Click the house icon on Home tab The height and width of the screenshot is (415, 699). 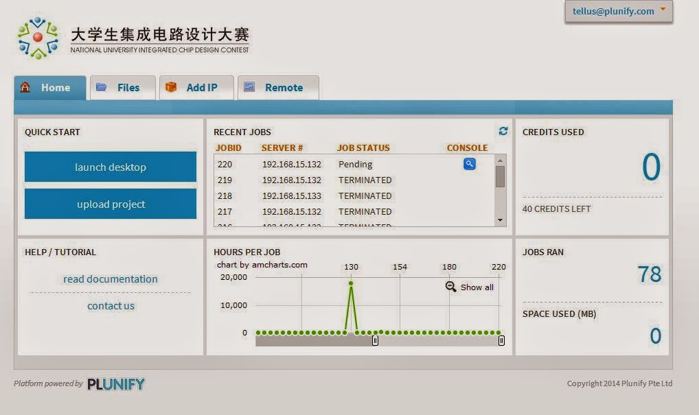click(25, 87)
